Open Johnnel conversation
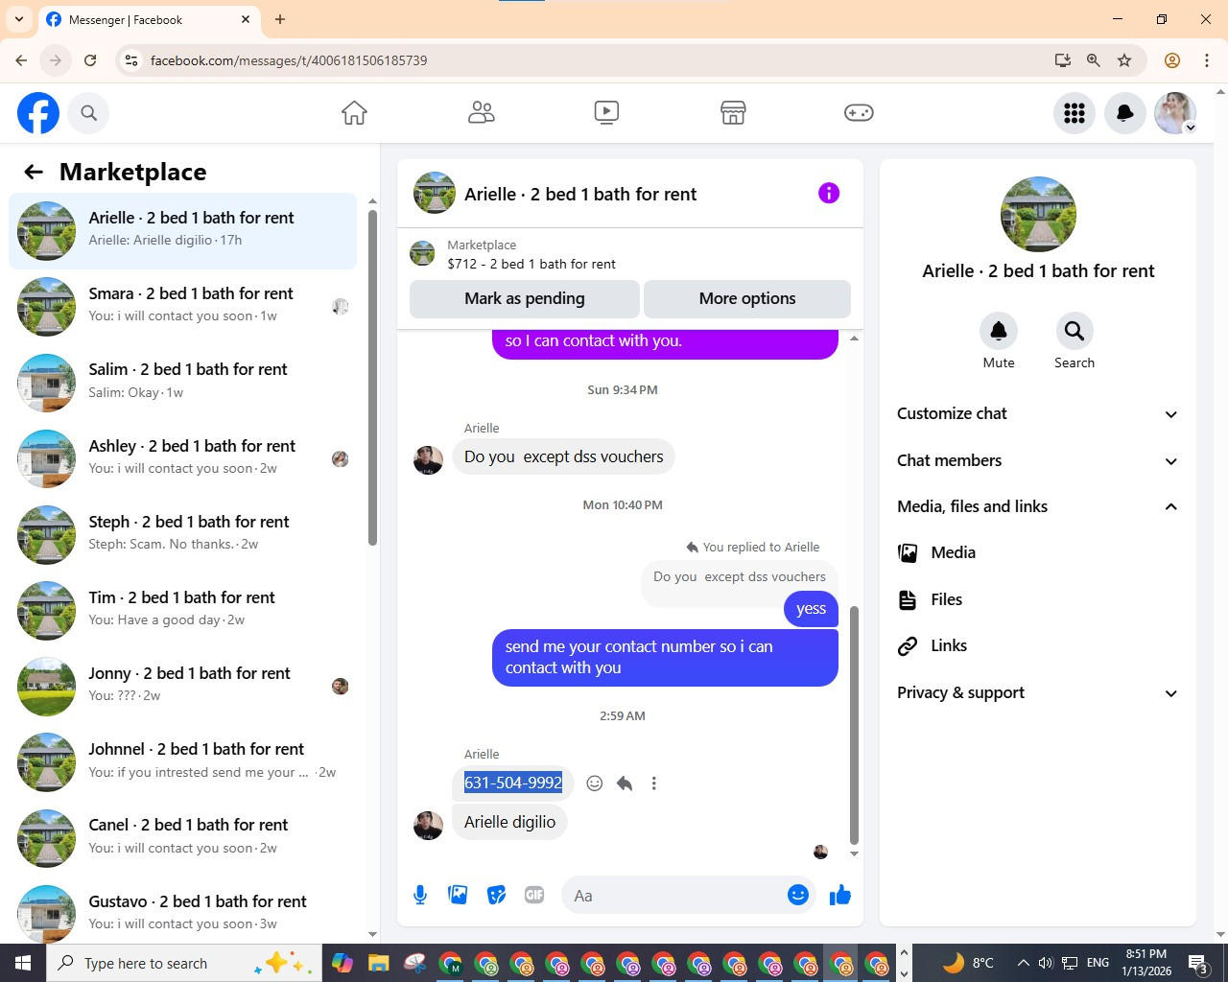 click(x=182, y=762)
